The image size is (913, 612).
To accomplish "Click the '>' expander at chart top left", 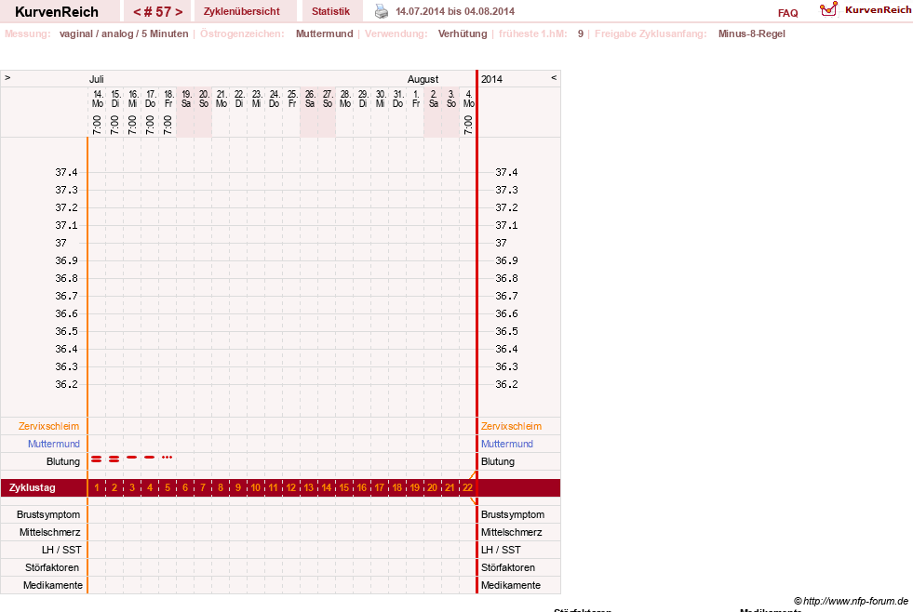I will pos(7,77).
